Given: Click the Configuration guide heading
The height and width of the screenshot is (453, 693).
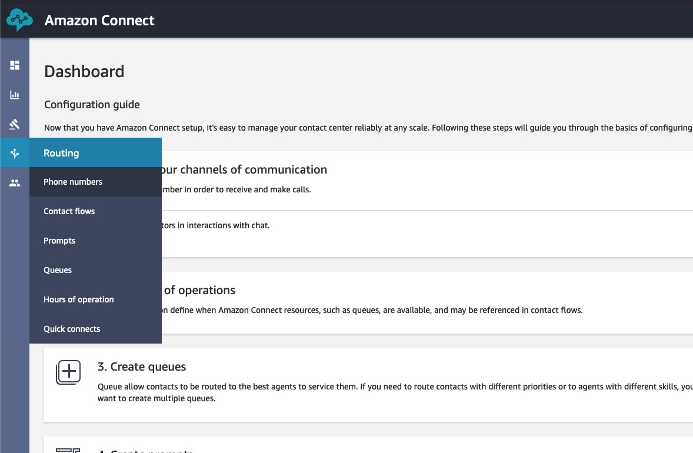Looking at the screenshot, I should click(x=92, y=105).
